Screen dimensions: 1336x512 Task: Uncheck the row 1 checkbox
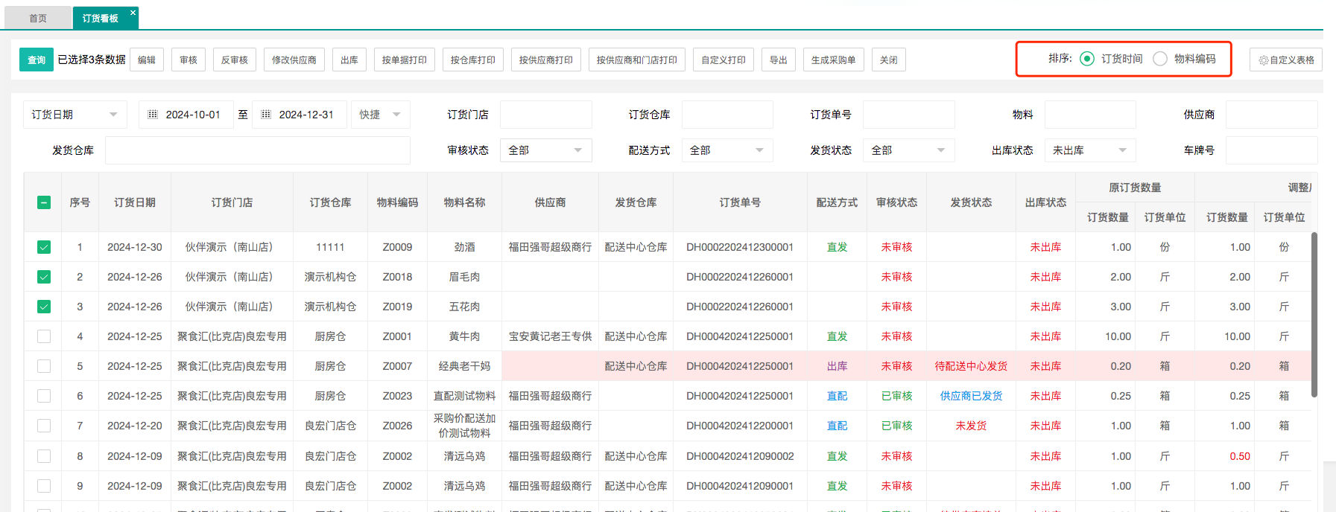click(x=44, y=247)
